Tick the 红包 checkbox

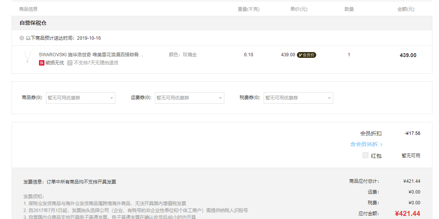pyautogui.click(x=365, y=155)
